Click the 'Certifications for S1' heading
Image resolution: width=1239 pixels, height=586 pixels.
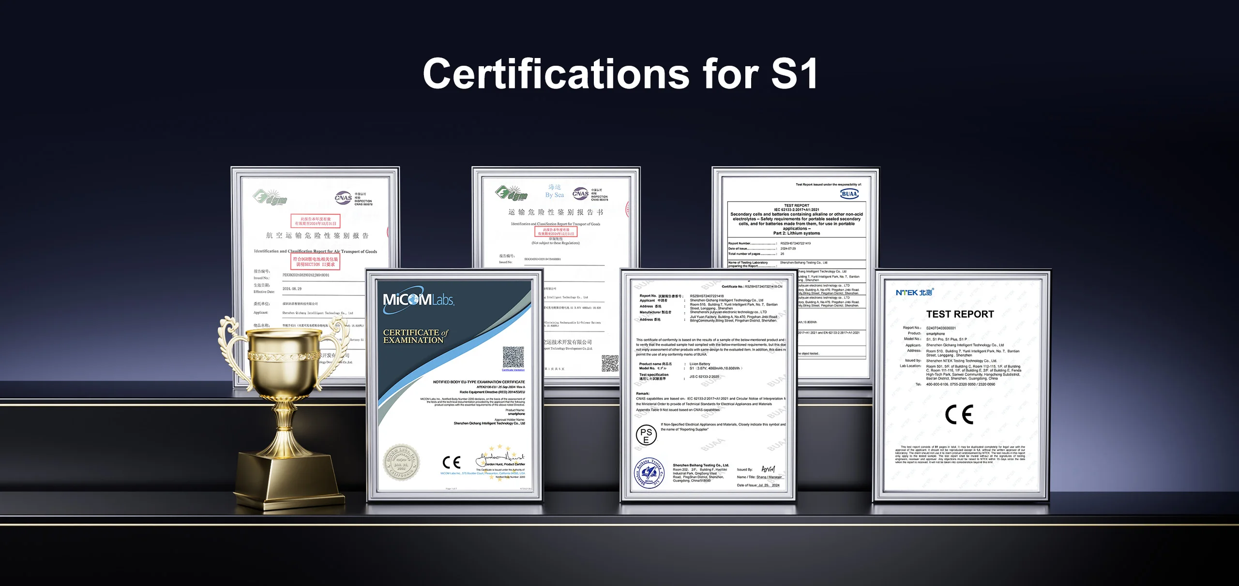point(619,73)
